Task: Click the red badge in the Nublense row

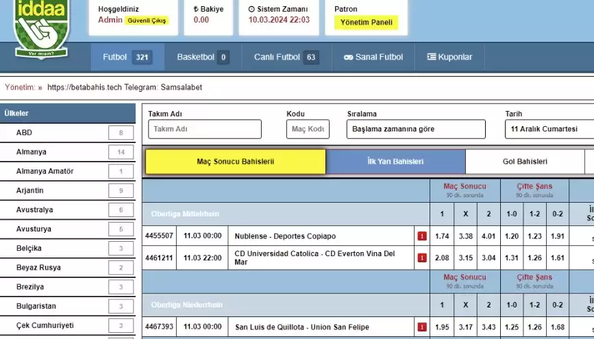Action: coord(421,236)
